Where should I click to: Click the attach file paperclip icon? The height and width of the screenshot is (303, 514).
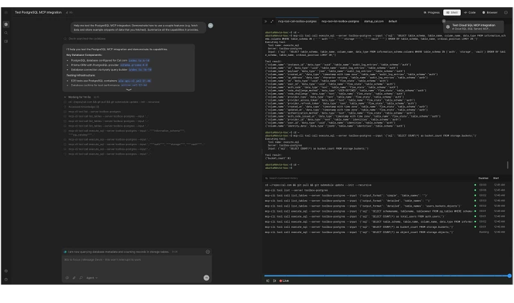tap(74, 278)
